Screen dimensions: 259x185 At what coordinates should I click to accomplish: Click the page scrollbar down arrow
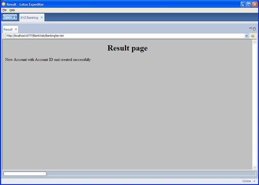click(x=254, y=167)
